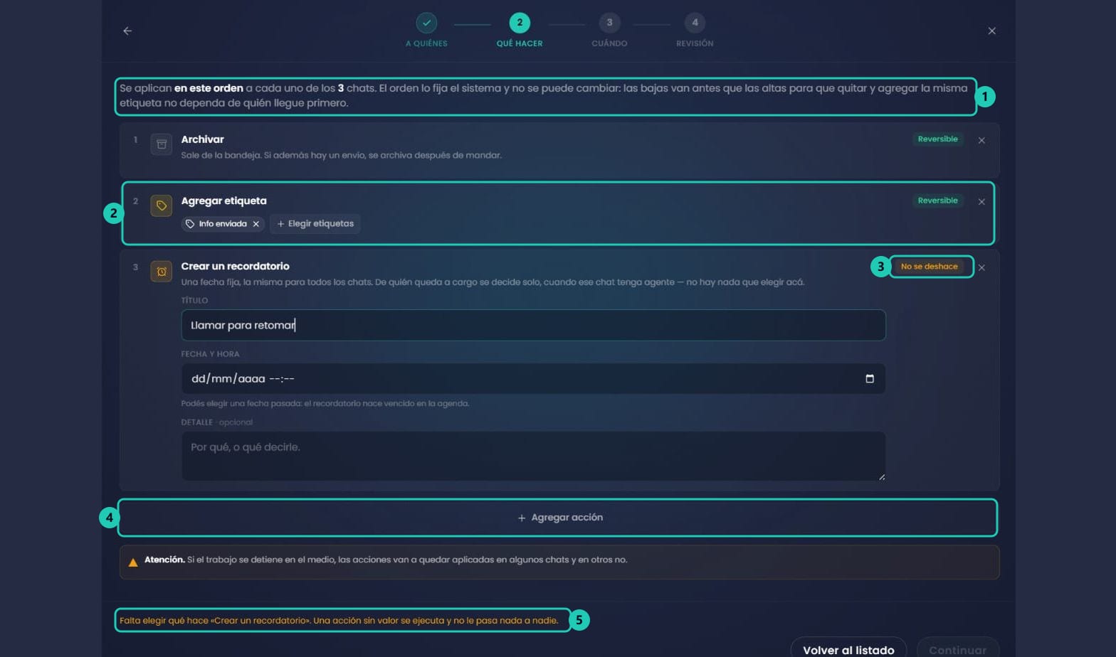Remove the Crear un recordatorio action
This screenshot has width=1116, height=657.
click(x=981, y=268)
